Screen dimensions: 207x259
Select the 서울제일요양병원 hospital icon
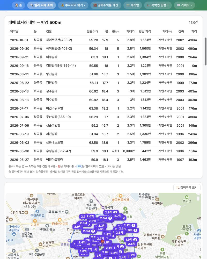coord(14,251)
